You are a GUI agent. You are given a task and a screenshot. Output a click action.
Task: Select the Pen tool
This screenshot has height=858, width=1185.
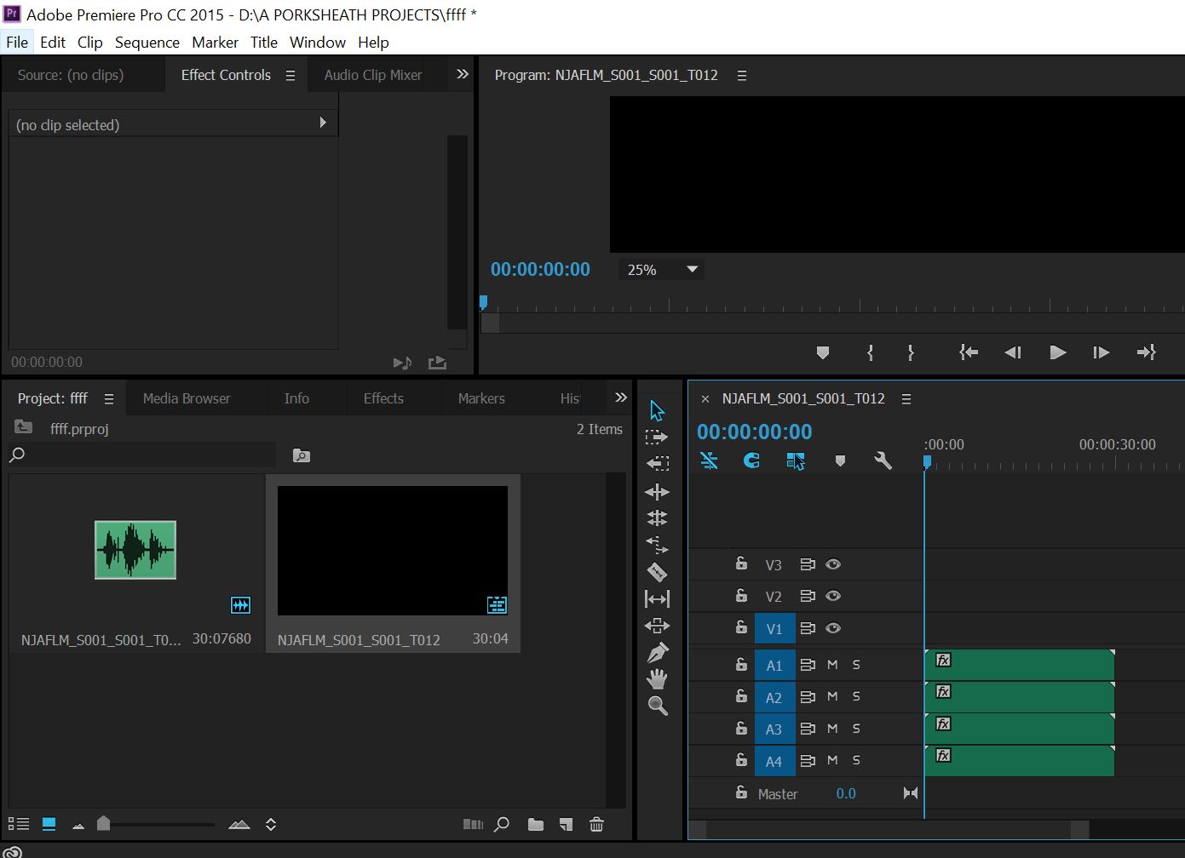coord(657,653)
